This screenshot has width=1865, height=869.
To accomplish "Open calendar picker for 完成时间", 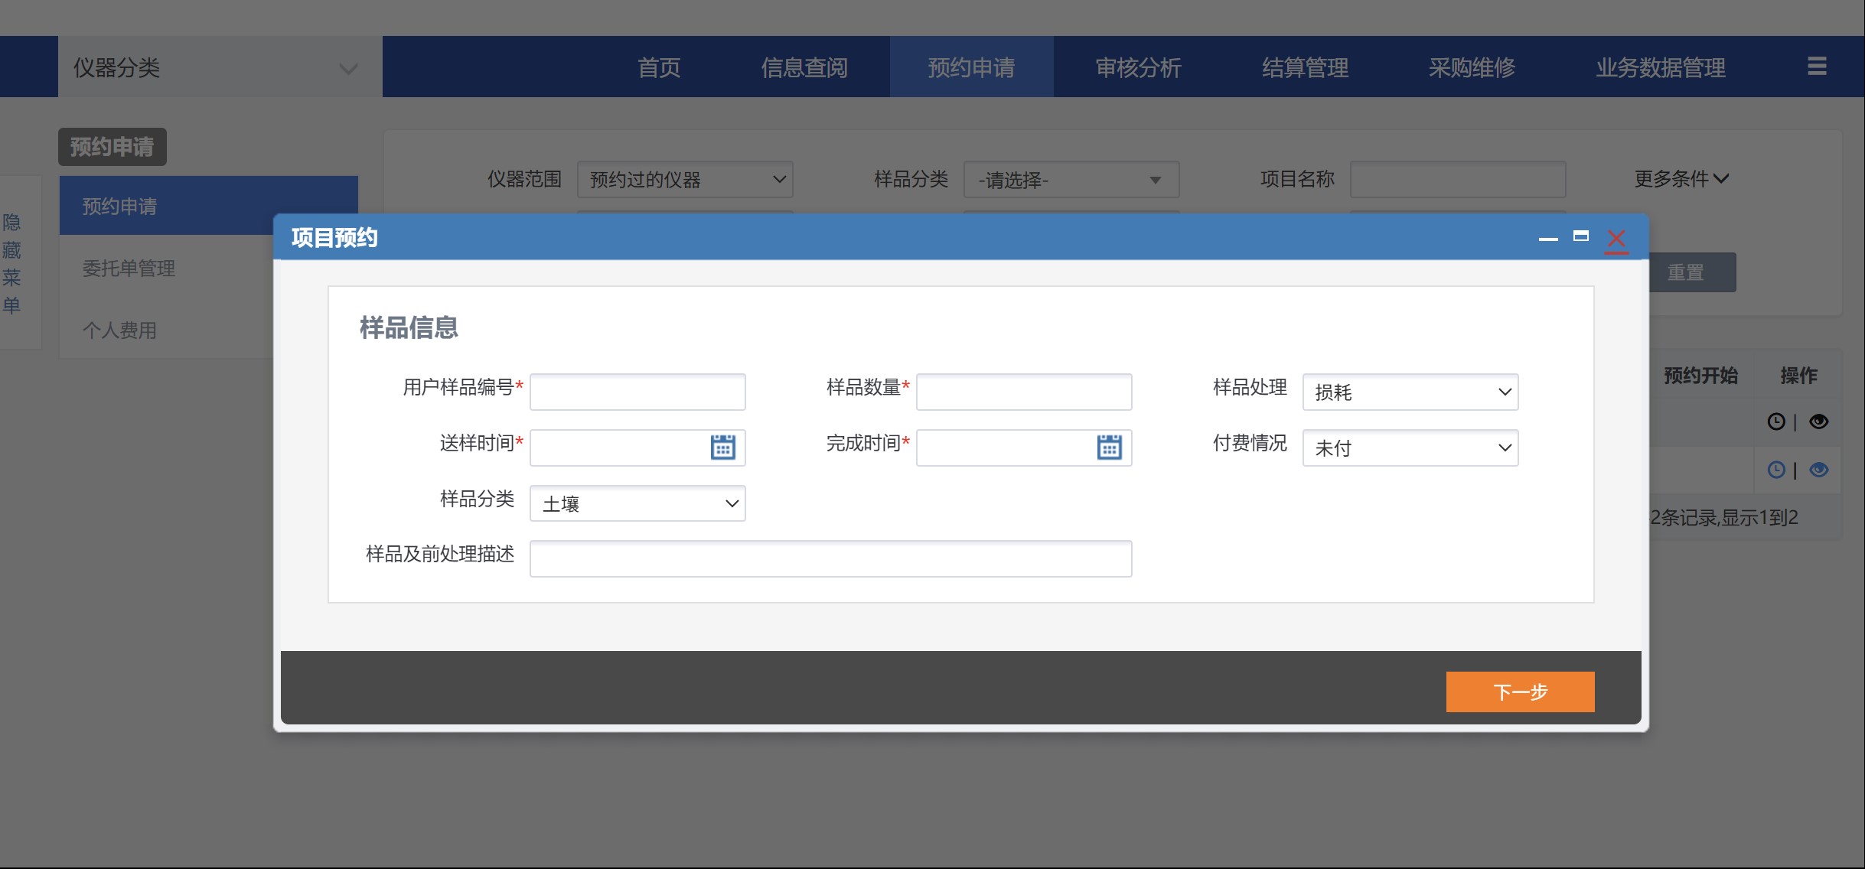I will point(1109,448).
